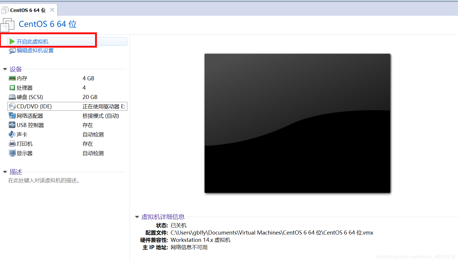Collapse the 设备 section
Viewport: 458px width, 262px height.
coord(5,69)
